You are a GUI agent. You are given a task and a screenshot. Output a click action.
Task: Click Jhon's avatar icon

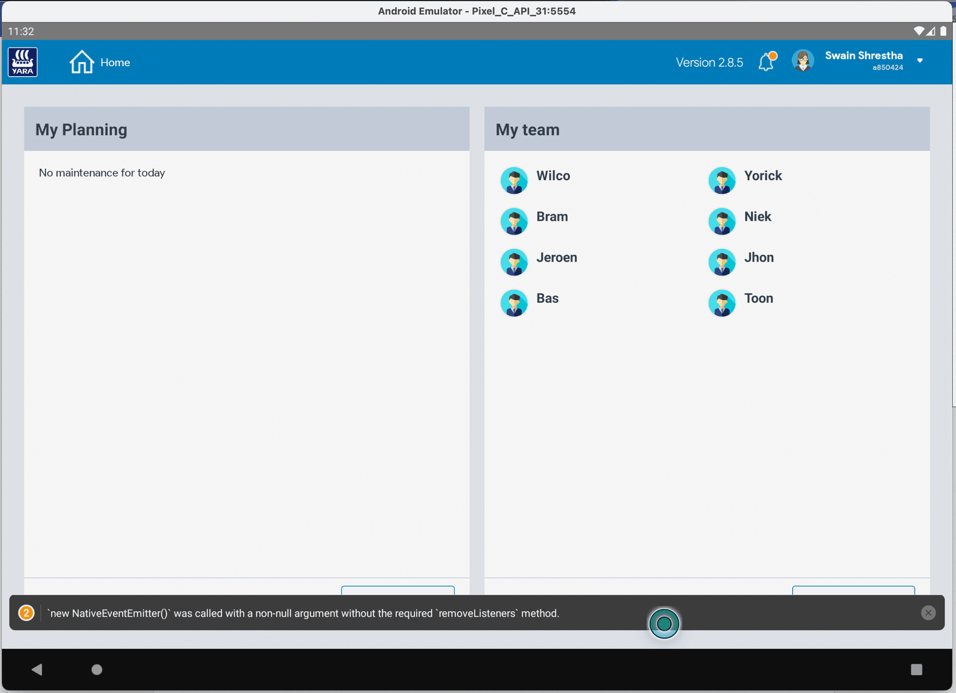(x=721, y=262)
